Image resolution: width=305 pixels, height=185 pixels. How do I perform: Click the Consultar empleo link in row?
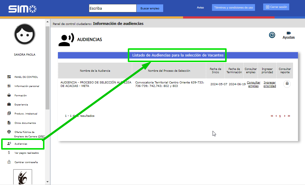pyautogui.click(x=253, y=84)
